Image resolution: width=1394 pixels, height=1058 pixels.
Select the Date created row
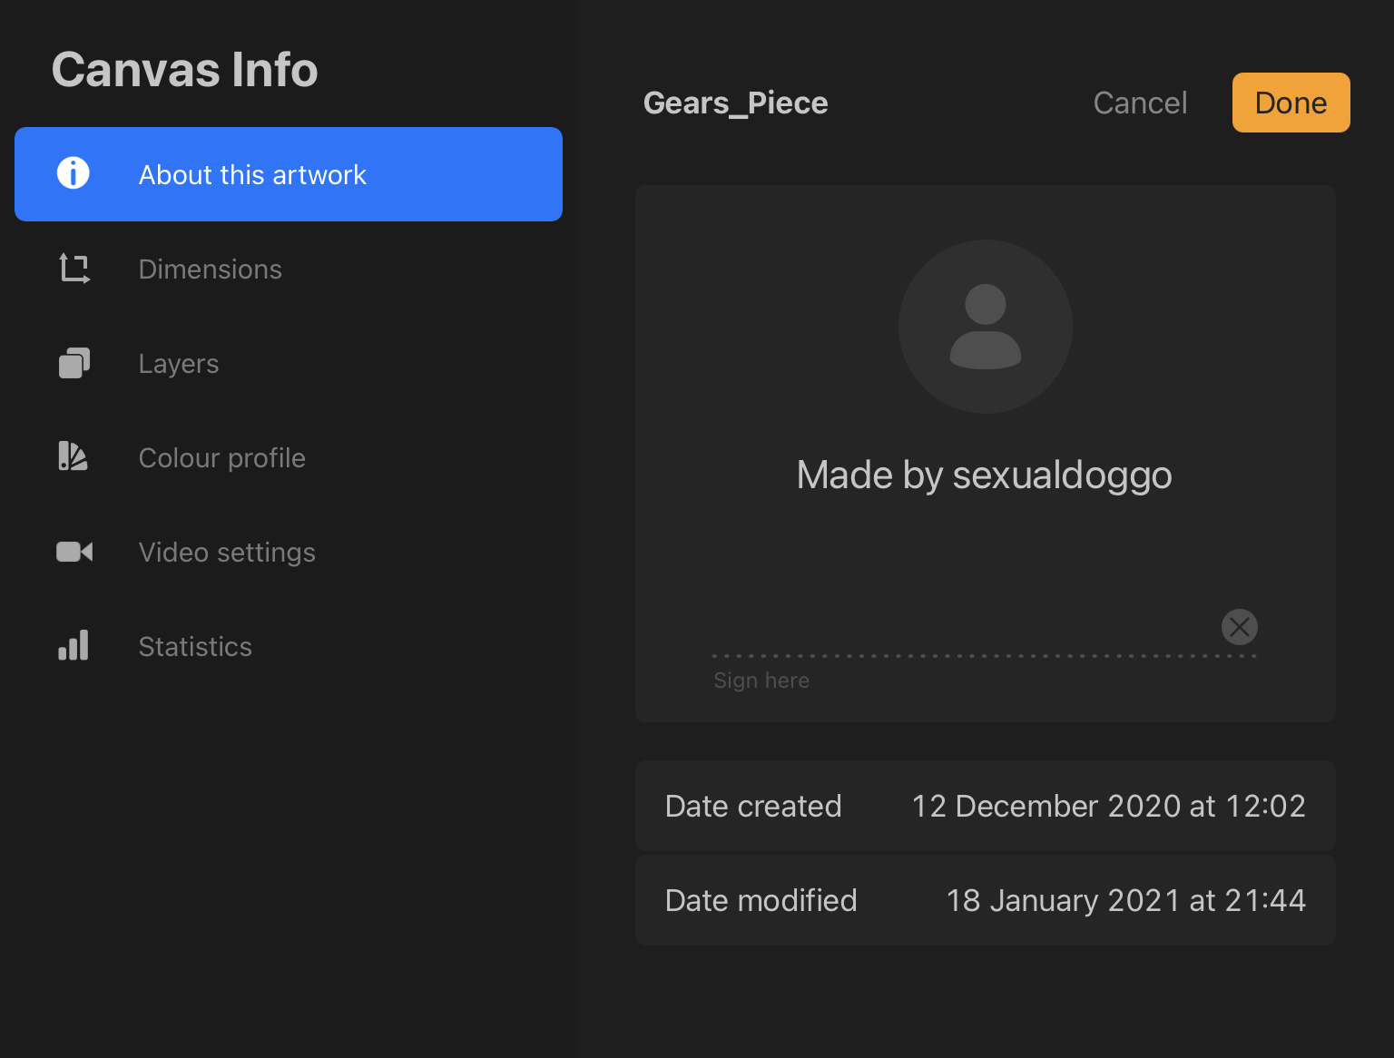(x=985, y=806)
